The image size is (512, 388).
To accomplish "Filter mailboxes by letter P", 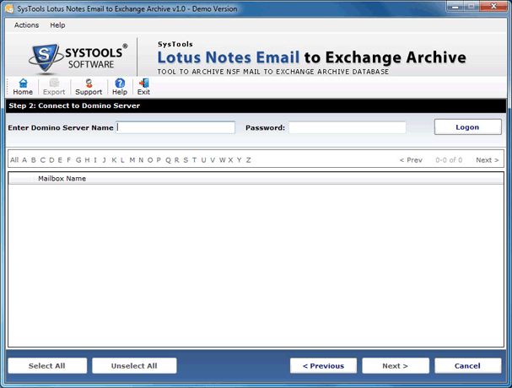I will (x=159, y=160).
